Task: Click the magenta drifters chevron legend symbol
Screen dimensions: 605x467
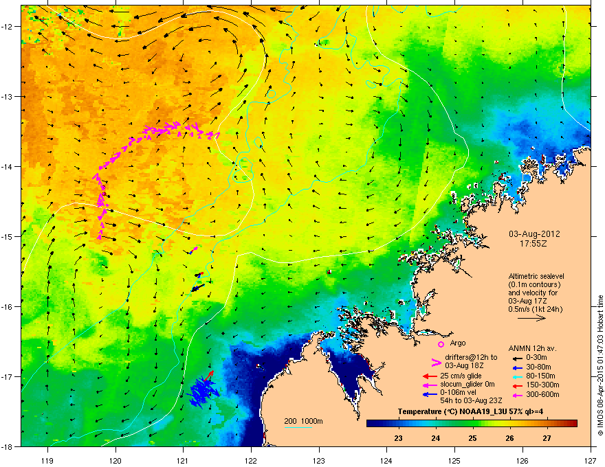Action: [x=436, y=362]
